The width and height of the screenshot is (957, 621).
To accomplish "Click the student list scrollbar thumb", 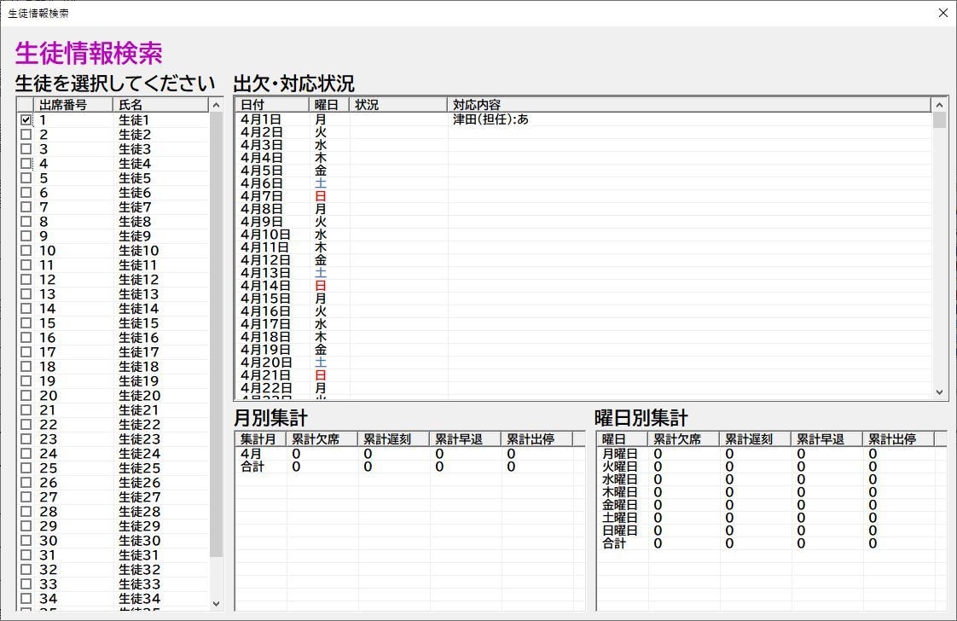I will (x=216, y=334).
